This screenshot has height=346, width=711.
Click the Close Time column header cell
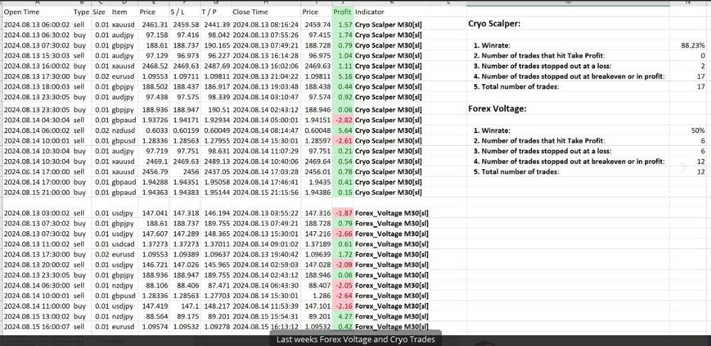(x=250, y=12)
